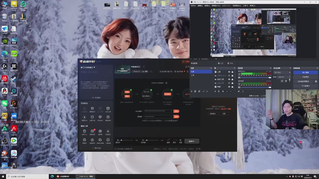Click settings gear icon in live companion bottom bar
The image size is (319, 179).
181,141
